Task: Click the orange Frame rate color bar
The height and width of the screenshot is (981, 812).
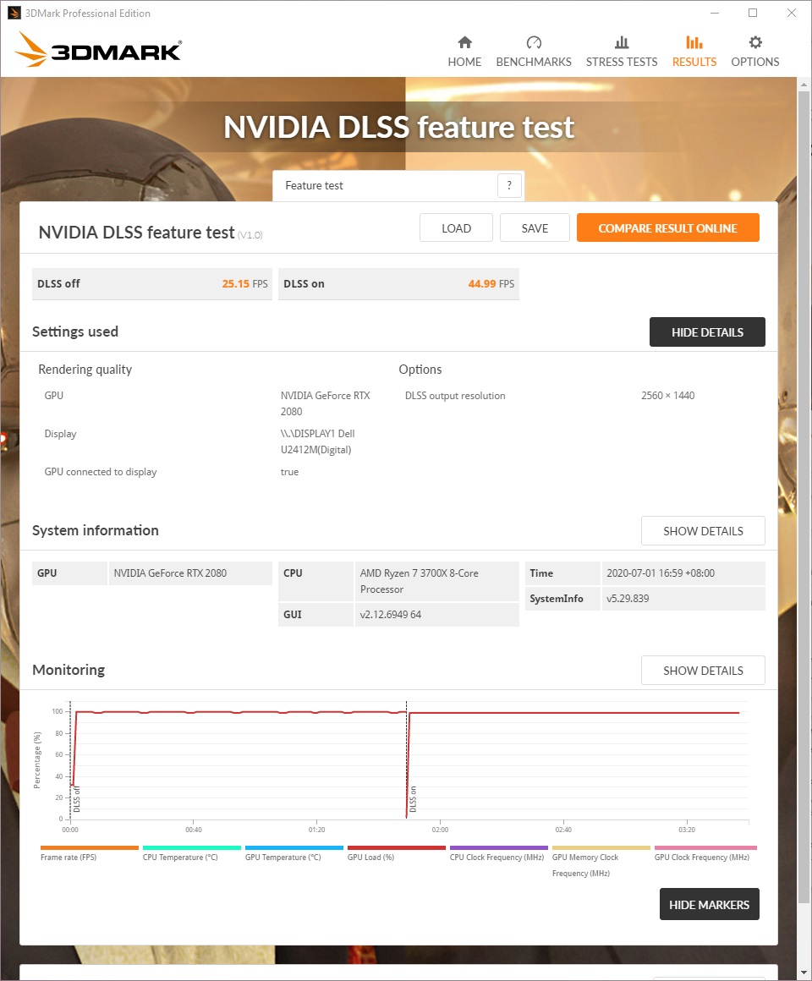Action: tap(90, 847)
